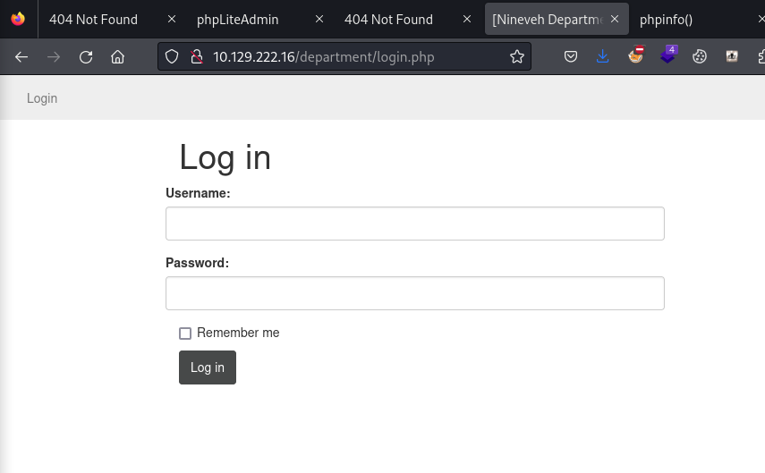Submit with the Log in button
This screenshot has height=473, width=765.
coord(208,367)
